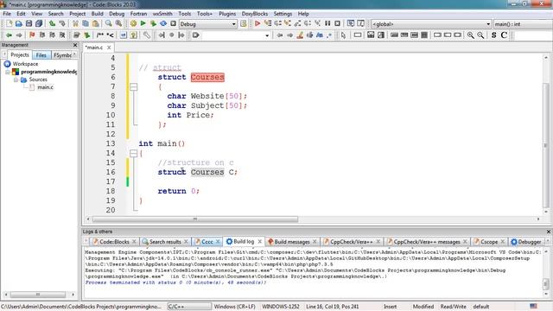Click the bold C toolbar icon
This screenshot has height=311, width=553.
point(504,35)
